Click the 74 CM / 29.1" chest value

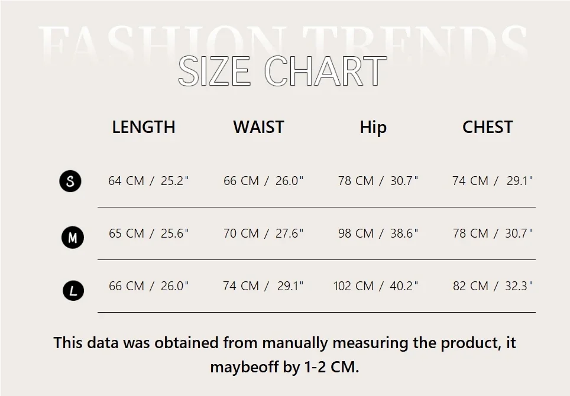point(493,181)
